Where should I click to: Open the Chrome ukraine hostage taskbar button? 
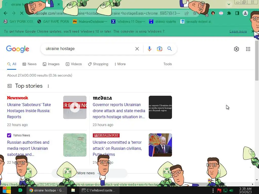pyautogui.click(x=47, y=190)
